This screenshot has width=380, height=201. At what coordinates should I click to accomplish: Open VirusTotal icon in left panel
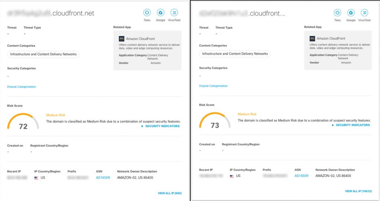point(174,13)
